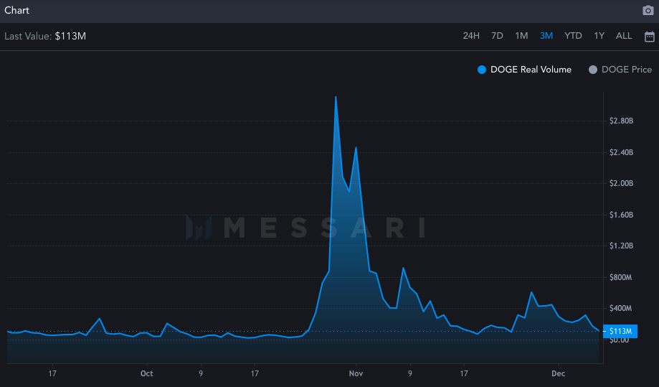Toggle the DOGE Price series
The width and height of the screenshot is (659, 387).
620,70
